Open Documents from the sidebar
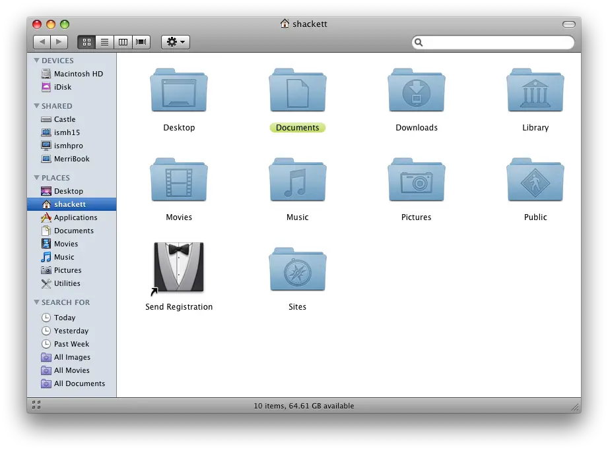Viewport: 608px width, 450px height. click(x=72, y=231)
